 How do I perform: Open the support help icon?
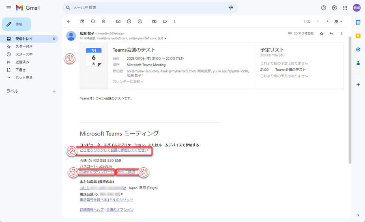(x=324, y=8)
